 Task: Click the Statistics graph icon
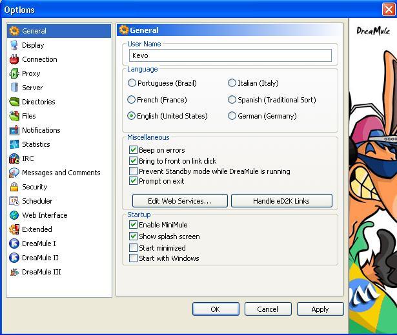[x=14, y=144]
